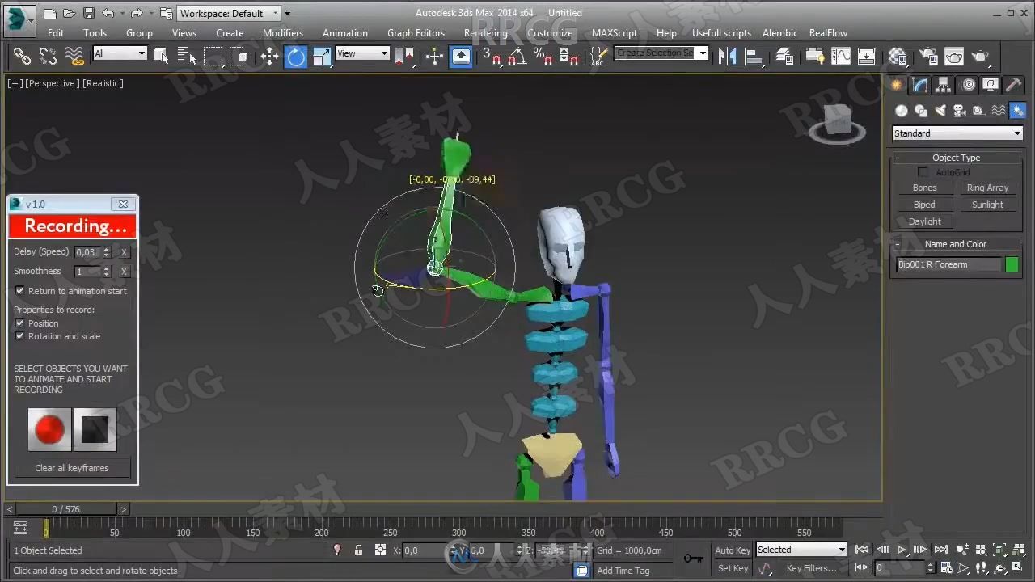
Task: Activate the Select and Rotate tool
Action: pyautogui.click(x=296, y=56)
